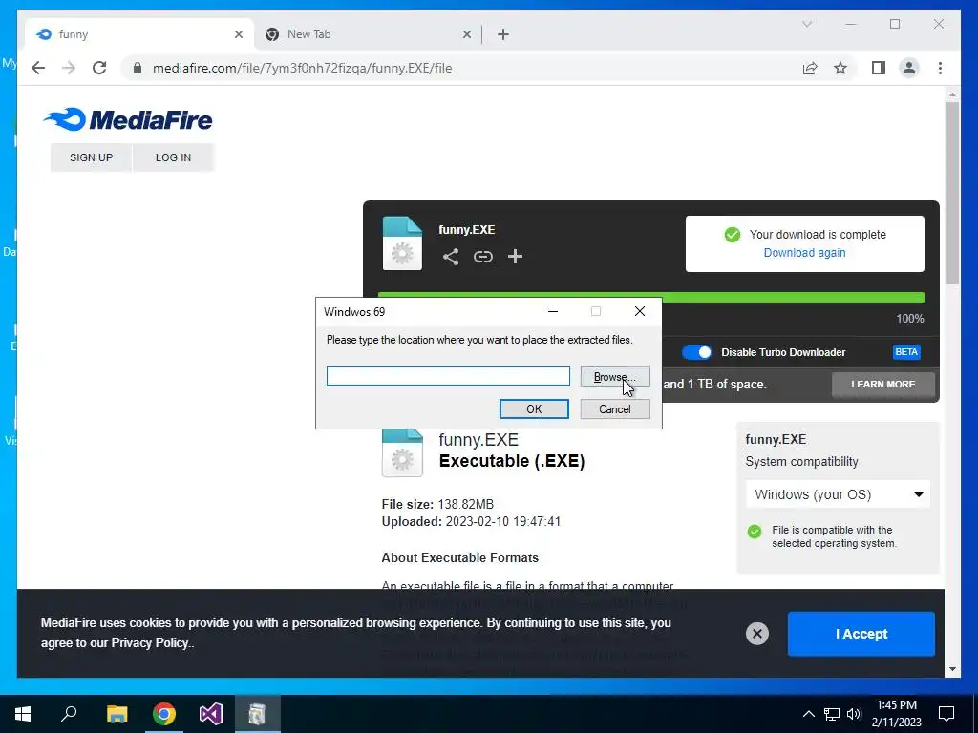This screenshot has height=733, width=978.
Task: Click the browser forward arrow
Action: coord(69,68)
